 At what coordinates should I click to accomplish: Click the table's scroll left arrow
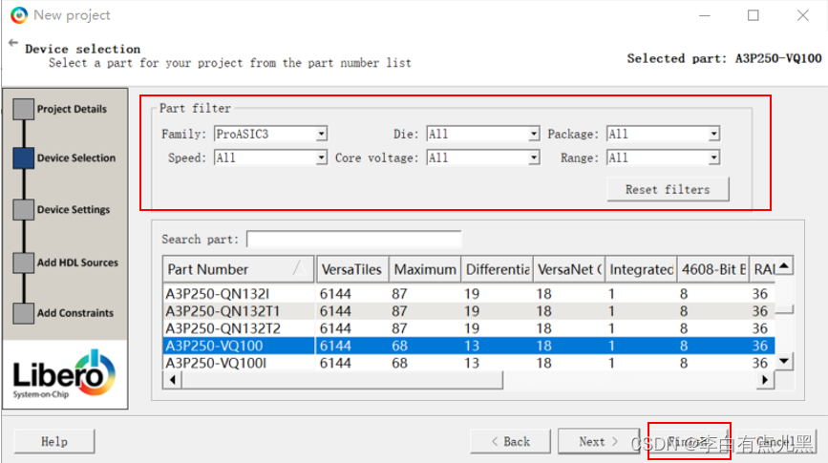(173, 380)
